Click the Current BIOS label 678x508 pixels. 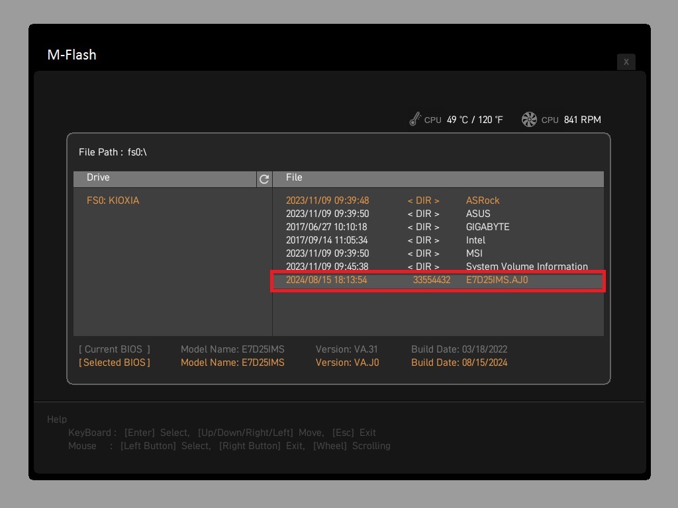(x=115, y=349)
